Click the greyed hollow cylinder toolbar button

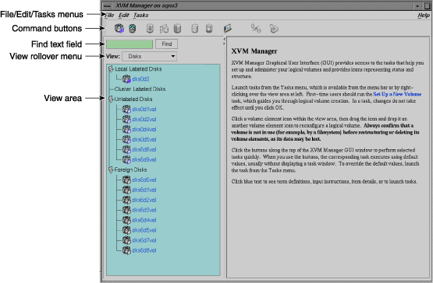[209, 28]
